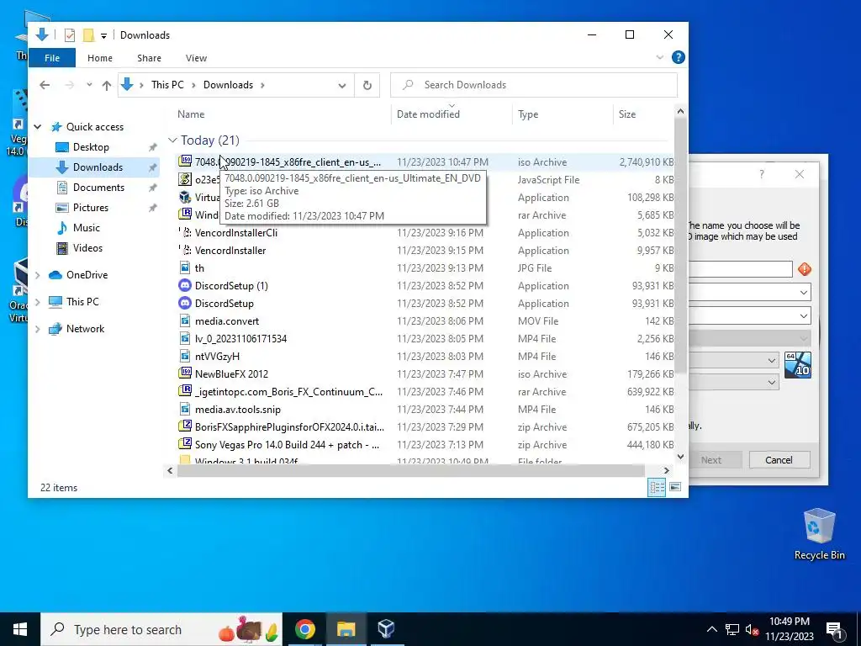This screenshot has height=646, width=861.
Task: Expand the ribbon with the chevron
Action: [x=659, y=57]
